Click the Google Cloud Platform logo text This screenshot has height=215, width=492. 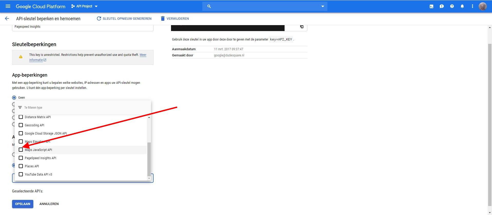41,6
